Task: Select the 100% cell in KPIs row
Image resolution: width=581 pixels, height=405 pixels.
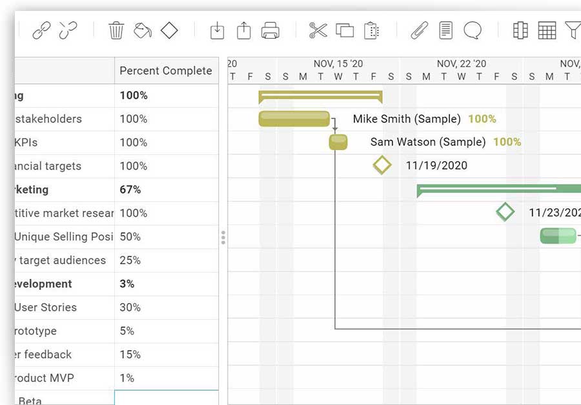Action: coord(167,143)
